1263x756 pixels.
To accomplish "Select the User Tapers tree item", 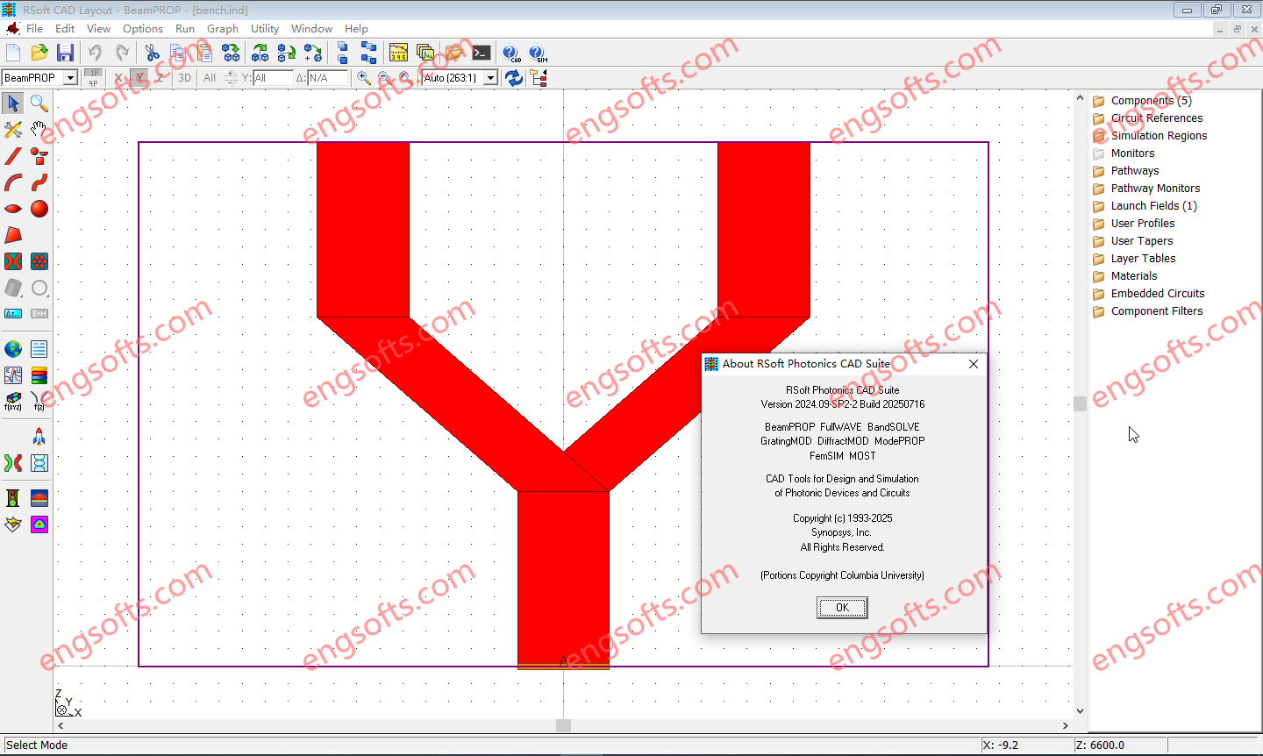I will click(1142, 241).
